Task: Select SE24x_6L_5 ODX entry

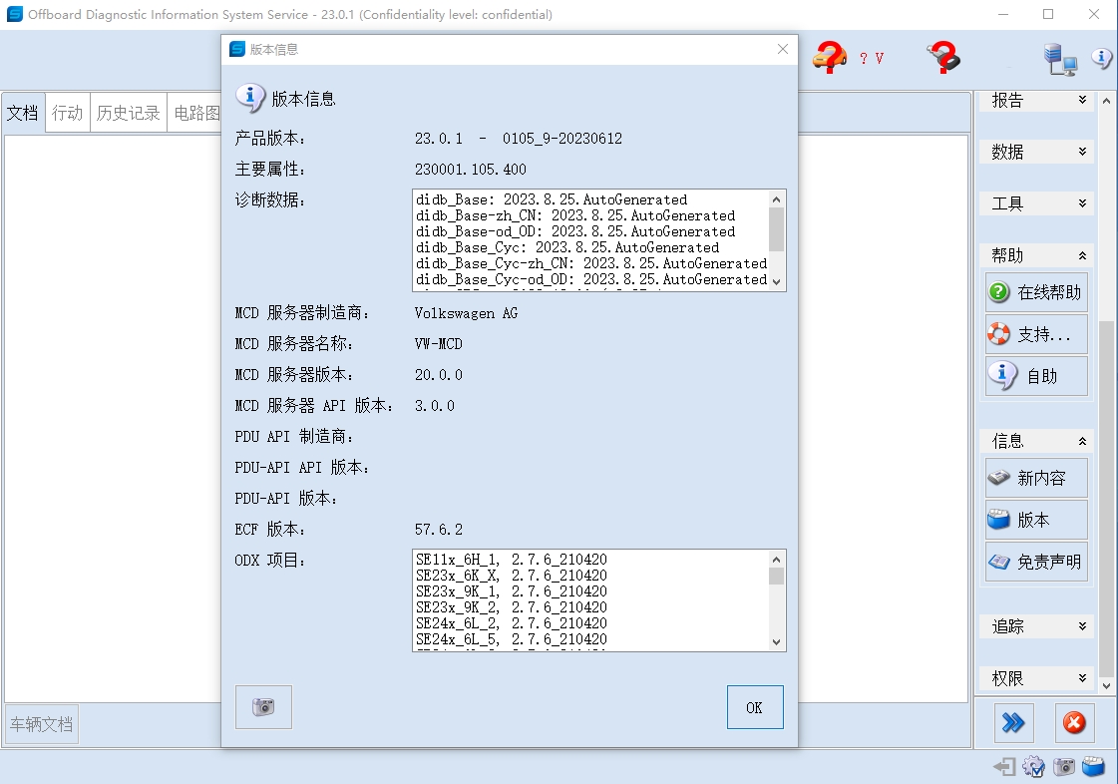Action: (x=512, y=639)
